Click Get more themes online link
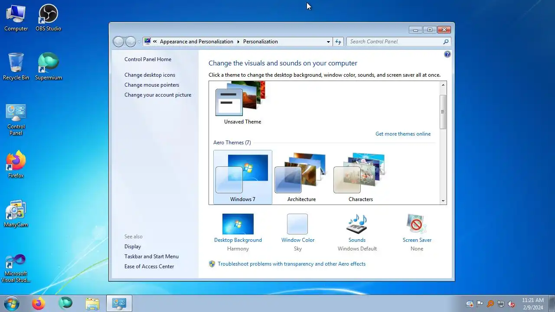The image size is (555, 312). click(x=403, y=134)
